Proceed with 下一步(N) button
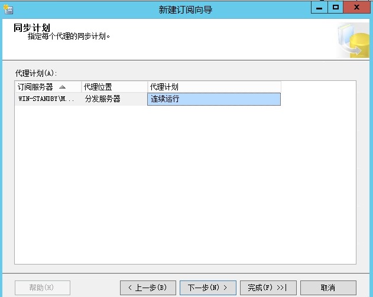Viewport: 373px width, 297px height. point(207,288)
